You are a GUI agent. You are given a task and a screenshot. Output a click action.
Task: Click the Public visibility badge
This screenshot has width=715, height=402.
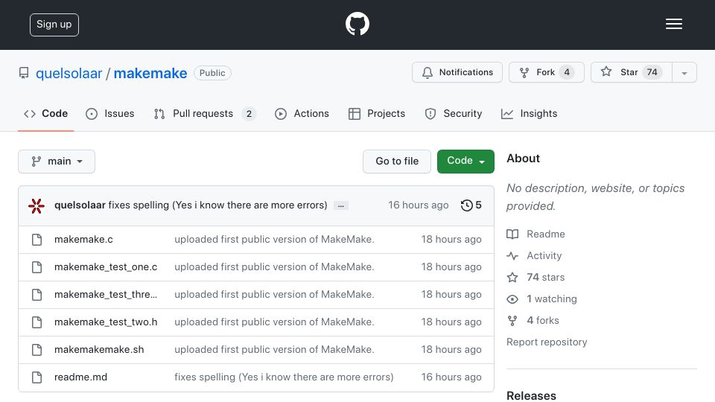[212, 73]
